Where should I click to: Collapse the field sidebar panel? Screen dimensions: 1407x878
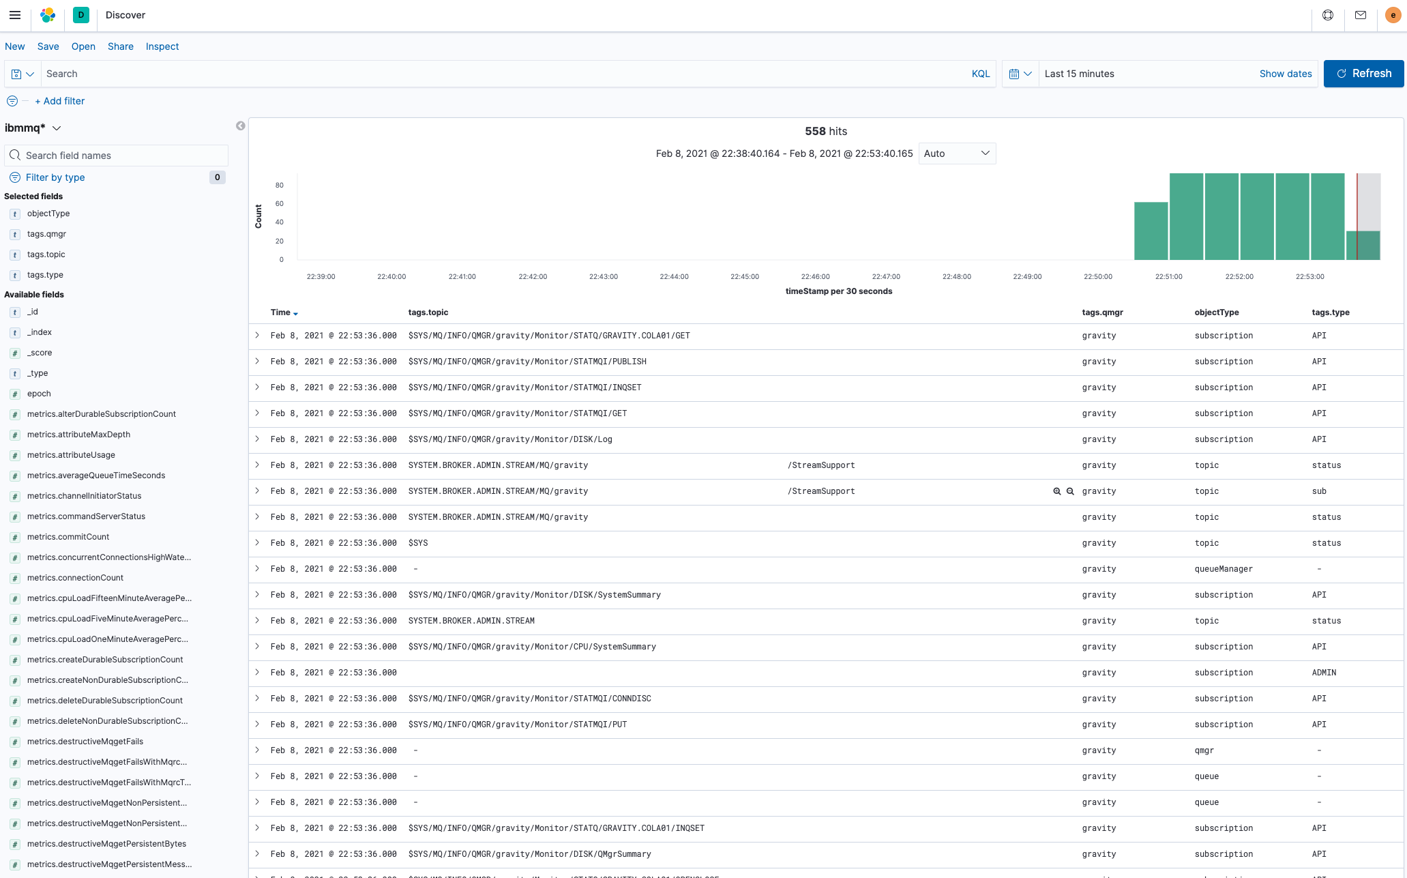pyautogui.click(x=240, y=126)
